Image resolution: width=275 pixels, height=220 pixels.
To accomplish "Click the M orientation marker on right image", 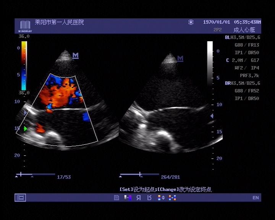I will click(x=180, y=58).
